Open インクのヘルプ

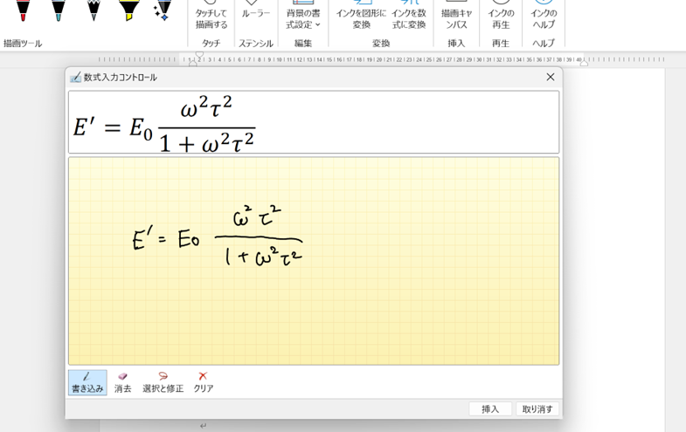pyautogui.click(x=544, y=16)
